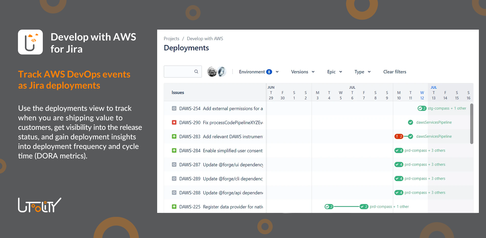Viewport: 486px width, 238px height.
Task: Open DAWS-225 second deployment badge near prd-compass
Action: [x=364, y=207]
